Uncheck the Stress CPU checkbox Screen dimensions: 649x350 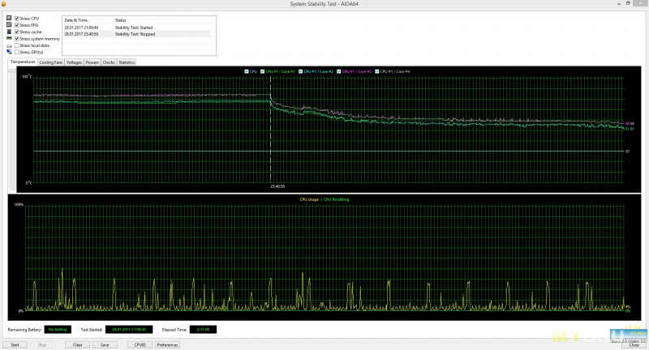click(x=17, y=18)
